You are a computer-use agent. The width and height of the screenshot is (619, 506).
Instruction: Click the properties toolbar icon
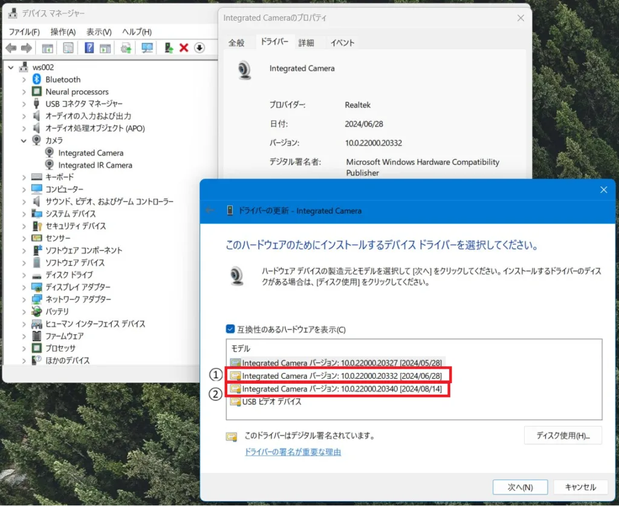point(68,48)
